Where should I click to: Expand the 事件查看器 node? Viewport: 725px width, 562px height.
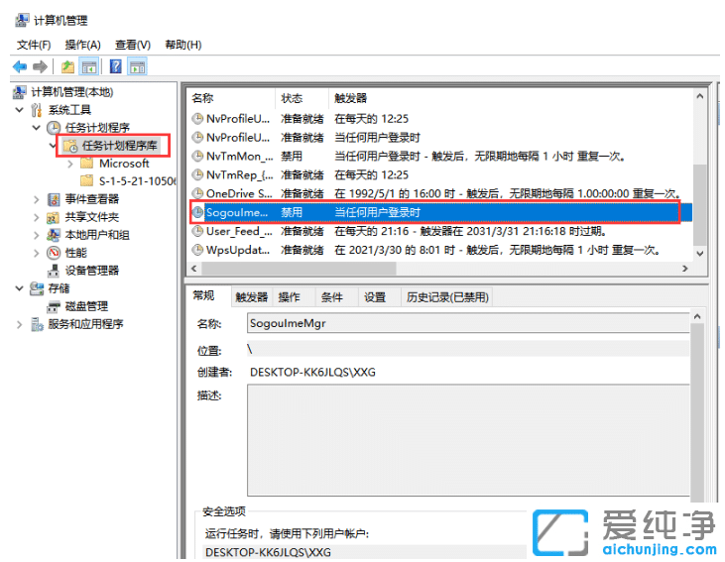(37, 199)
